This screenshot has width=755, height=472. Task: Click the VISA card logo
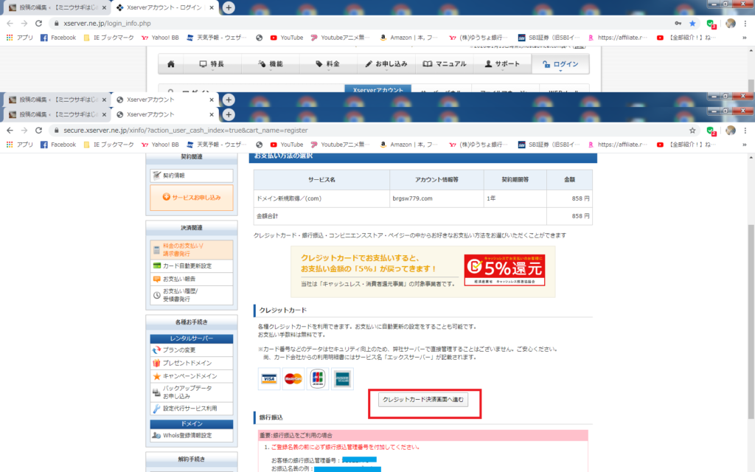[269, 379]
